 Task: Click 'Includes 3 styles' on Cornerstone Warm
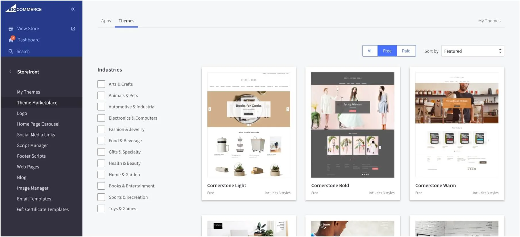point(486,193)
